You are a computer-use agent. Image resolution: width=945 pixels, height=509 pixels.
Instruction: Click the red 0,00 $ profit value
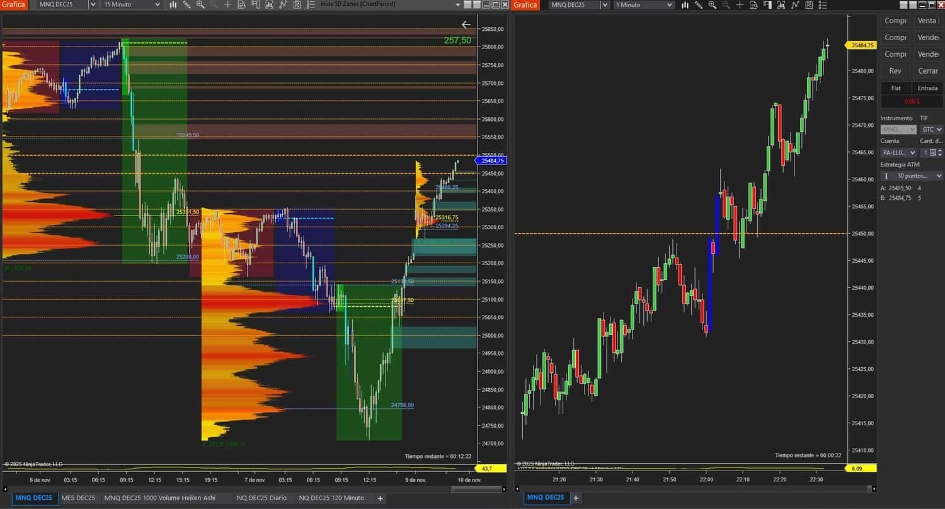coord(912,101)
